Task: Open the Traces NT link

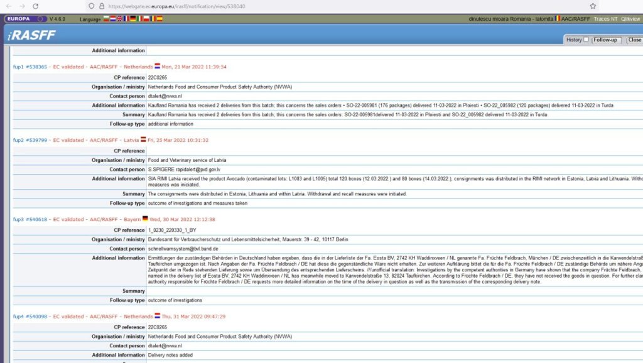Action: click(x=606, y=19)
